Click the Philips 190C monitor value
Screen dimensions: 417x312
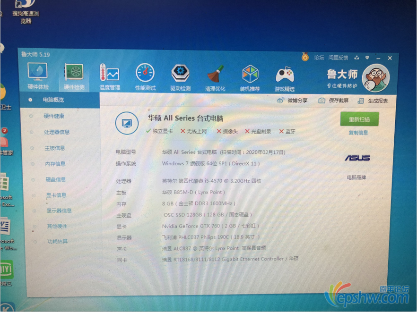coord(211,237)
